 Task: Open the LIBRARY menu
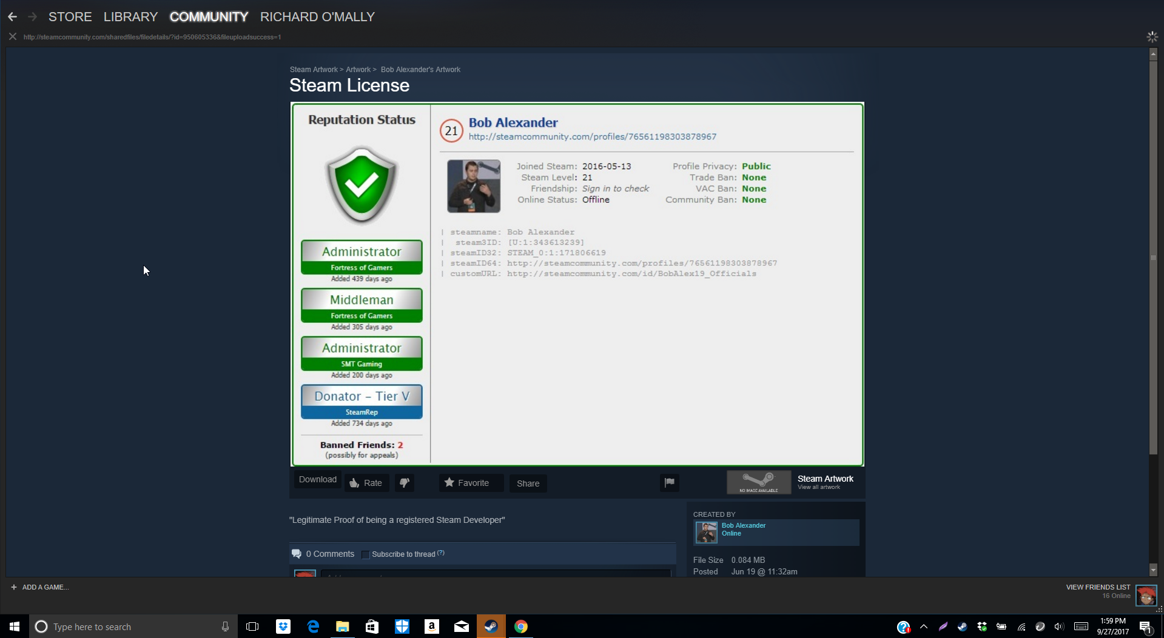tap(130, 17)
